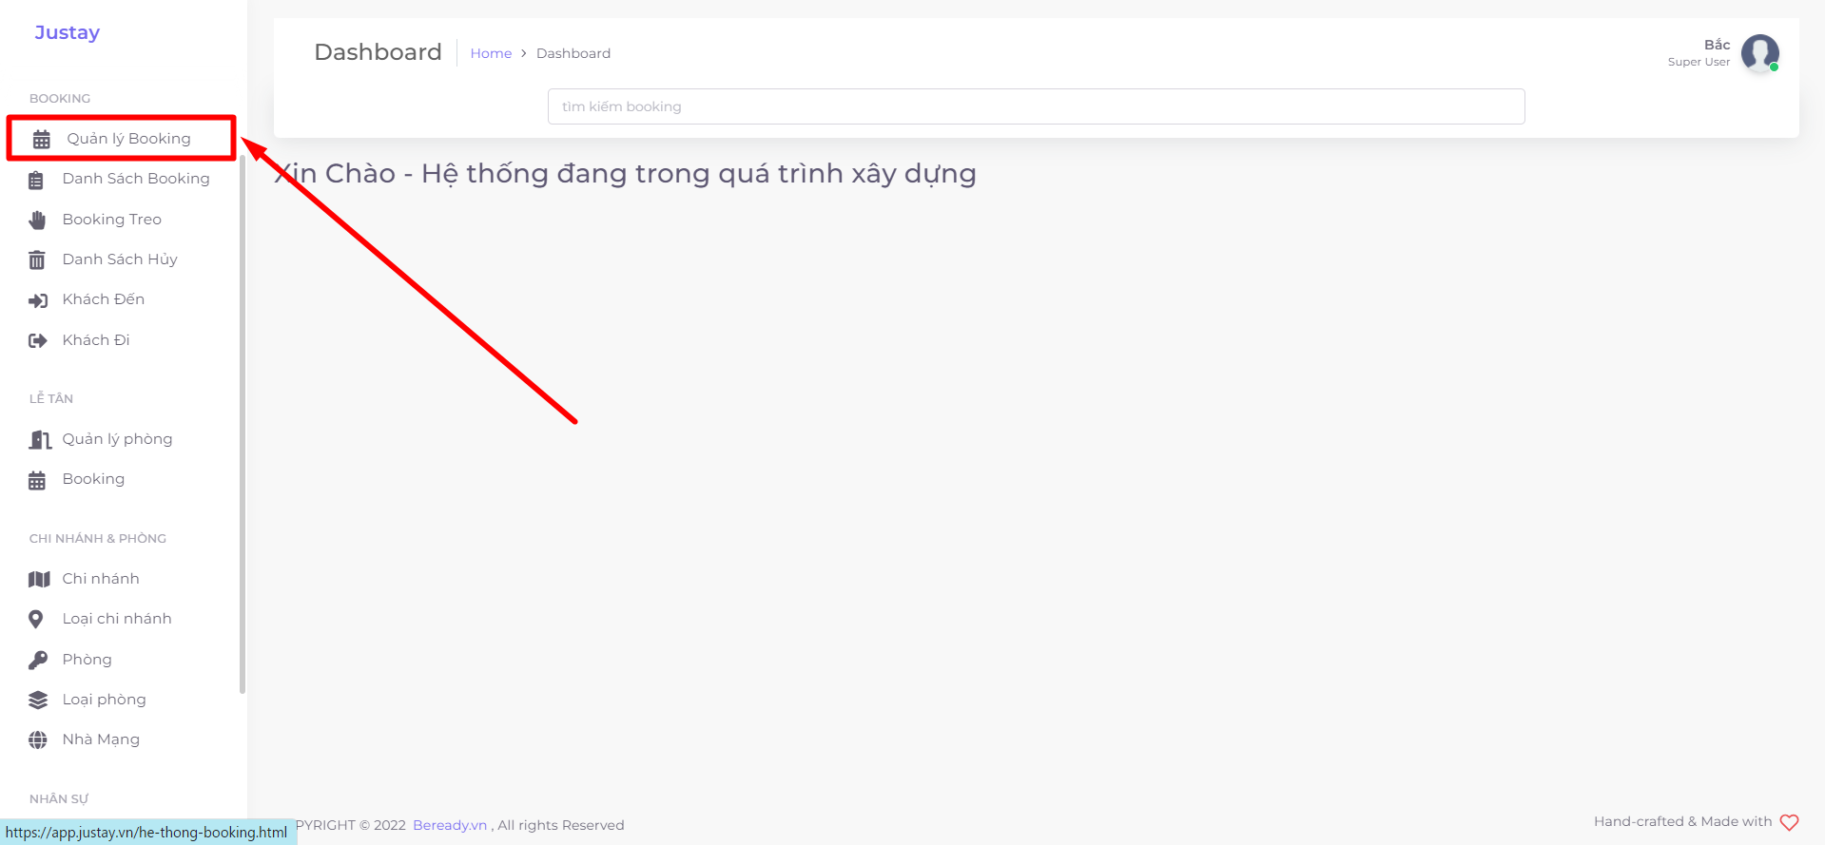The height and width of the screenshot is (845, 1825).
Task: Click the calendar icon beside Quản lý Booking
Action: [42, 140]
